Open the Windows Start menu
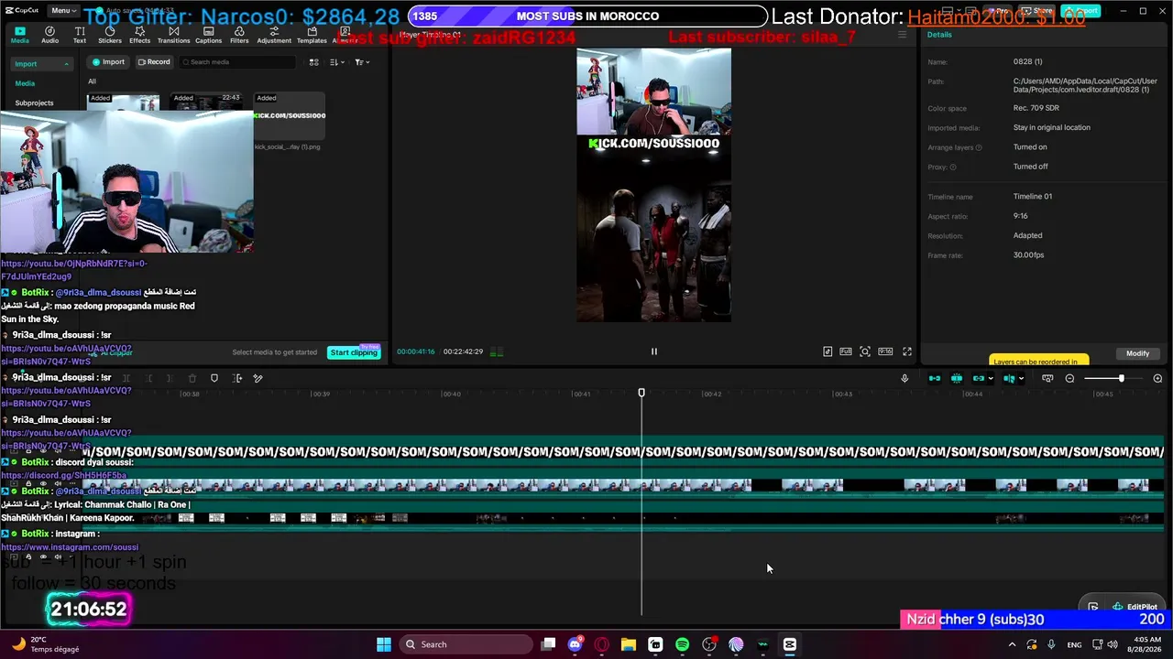Viewport: 1173px width, 659px height. [x=384, y=644]
